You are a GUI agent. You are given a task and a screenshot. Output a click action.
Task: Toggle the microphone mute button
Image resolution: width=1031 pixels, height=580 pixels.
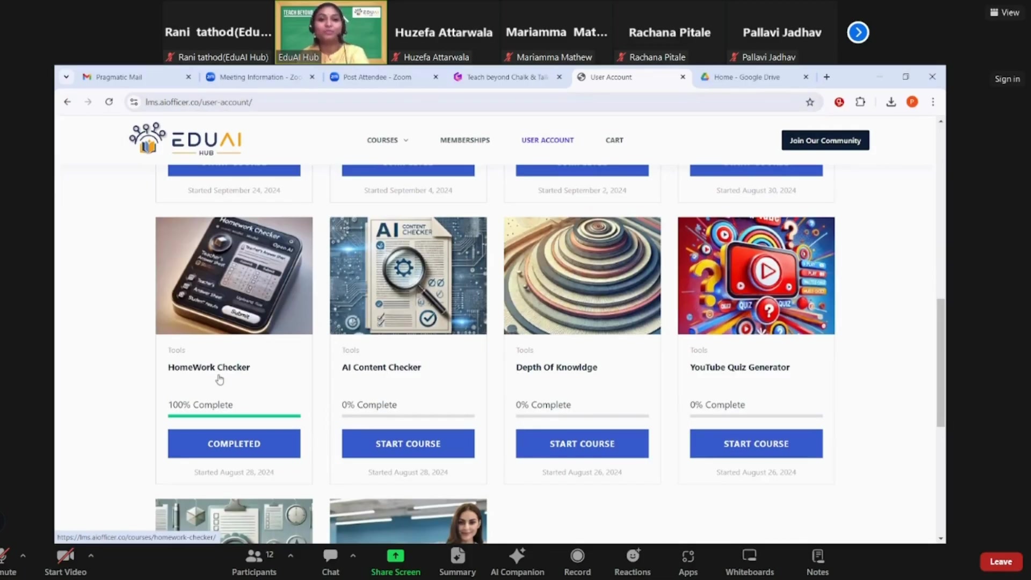5,562
